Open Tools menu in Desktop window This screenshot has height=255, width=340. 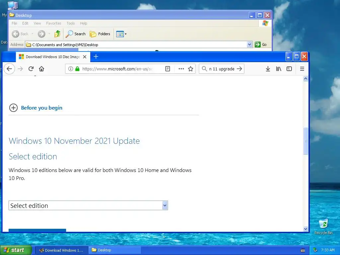click(70, 23)
